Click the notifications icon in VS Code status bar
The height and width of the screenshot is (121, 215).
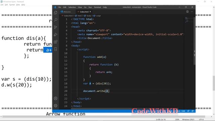[x=192, y=111]
